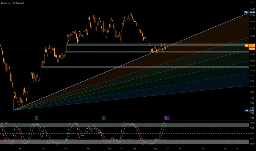Click the 0.0000 stochastic scale label

coord(252,144)
